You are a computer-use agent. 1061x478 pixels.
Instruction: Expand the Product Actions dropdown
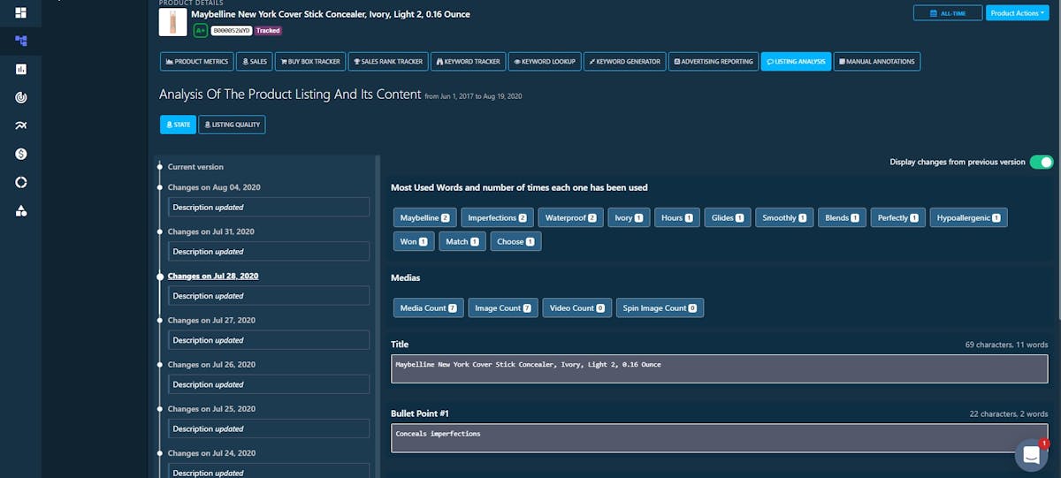point(1017,13)
